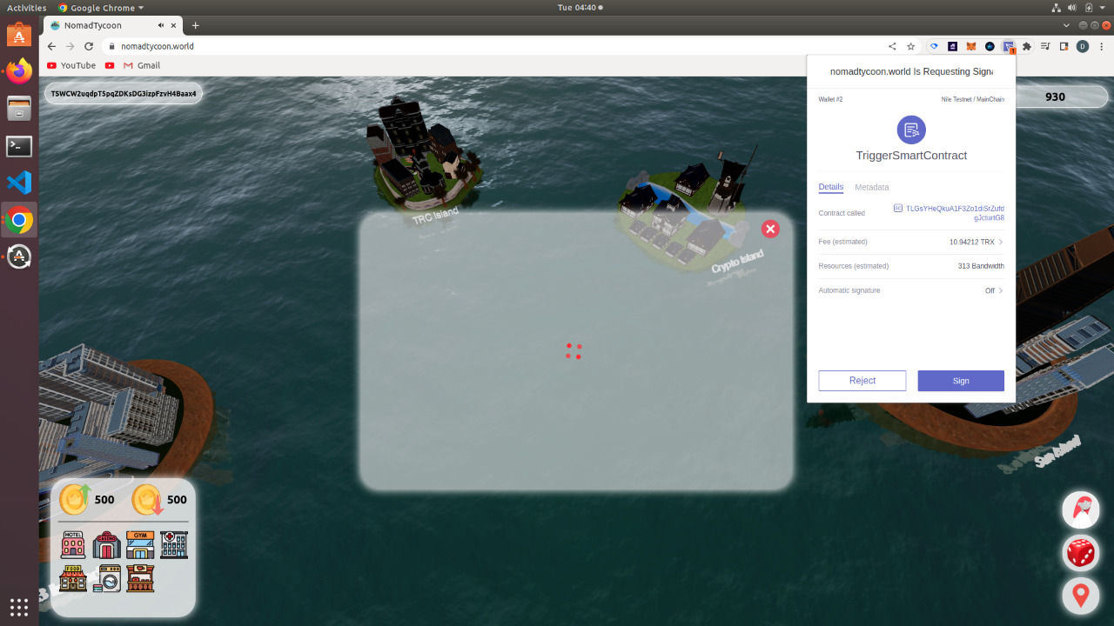Open a new Chrome tab
The height and width of the screenshot is (626, 1114).
196,25
